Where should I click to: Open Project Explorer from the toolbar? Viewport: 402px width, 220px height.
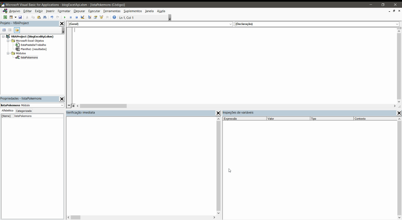point(90,17)
